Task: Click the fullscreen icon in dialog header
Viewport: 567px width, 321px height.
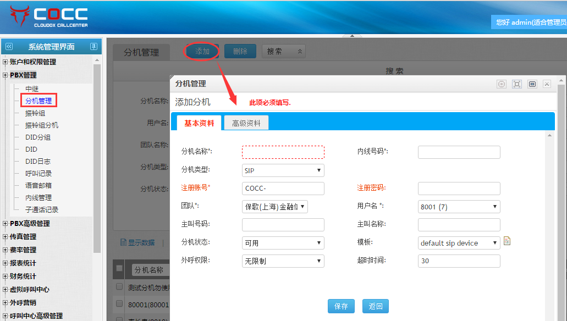Action: tap(517, 84)
